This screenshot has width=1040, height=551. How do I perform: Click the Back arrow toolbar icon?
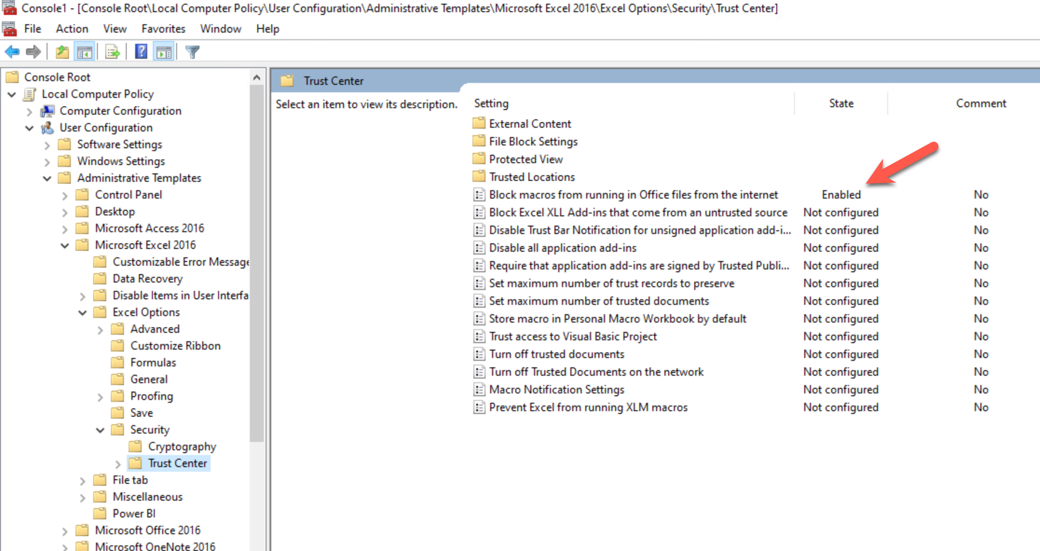pos(12,52)
